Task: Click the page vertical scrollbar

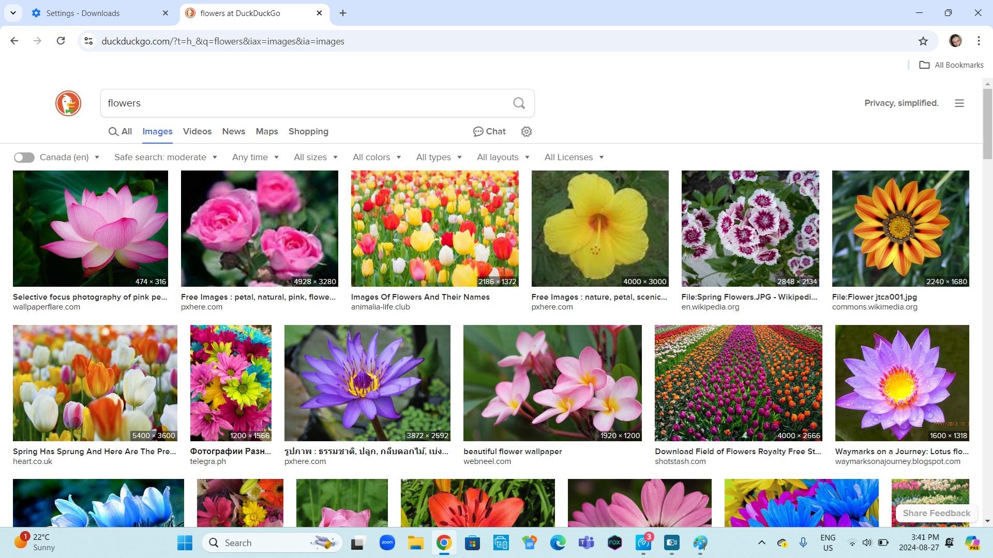Action: [x=987, y=124]
